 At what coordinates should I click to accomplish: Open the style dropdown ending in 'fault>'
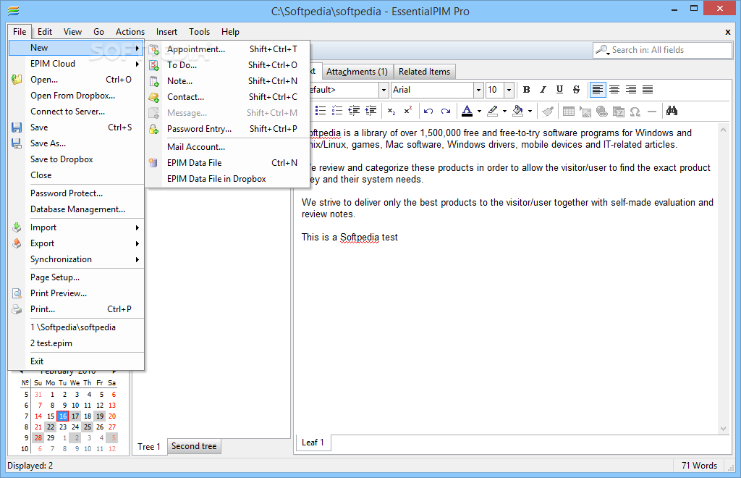384,90
